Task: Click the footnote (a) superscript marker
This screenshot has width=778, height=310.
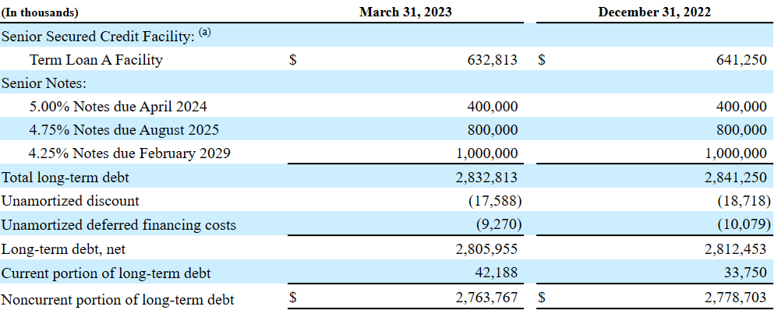Action: (x=204, y=32)
